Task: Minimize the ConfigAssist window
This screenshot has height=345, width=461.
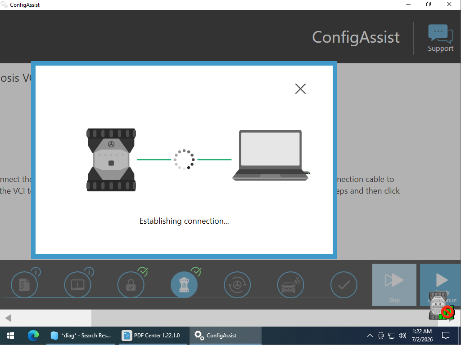Action: pos(408,4)
